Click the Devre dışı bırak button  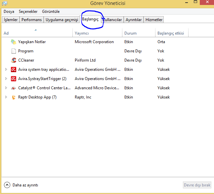tap(197, 185)
